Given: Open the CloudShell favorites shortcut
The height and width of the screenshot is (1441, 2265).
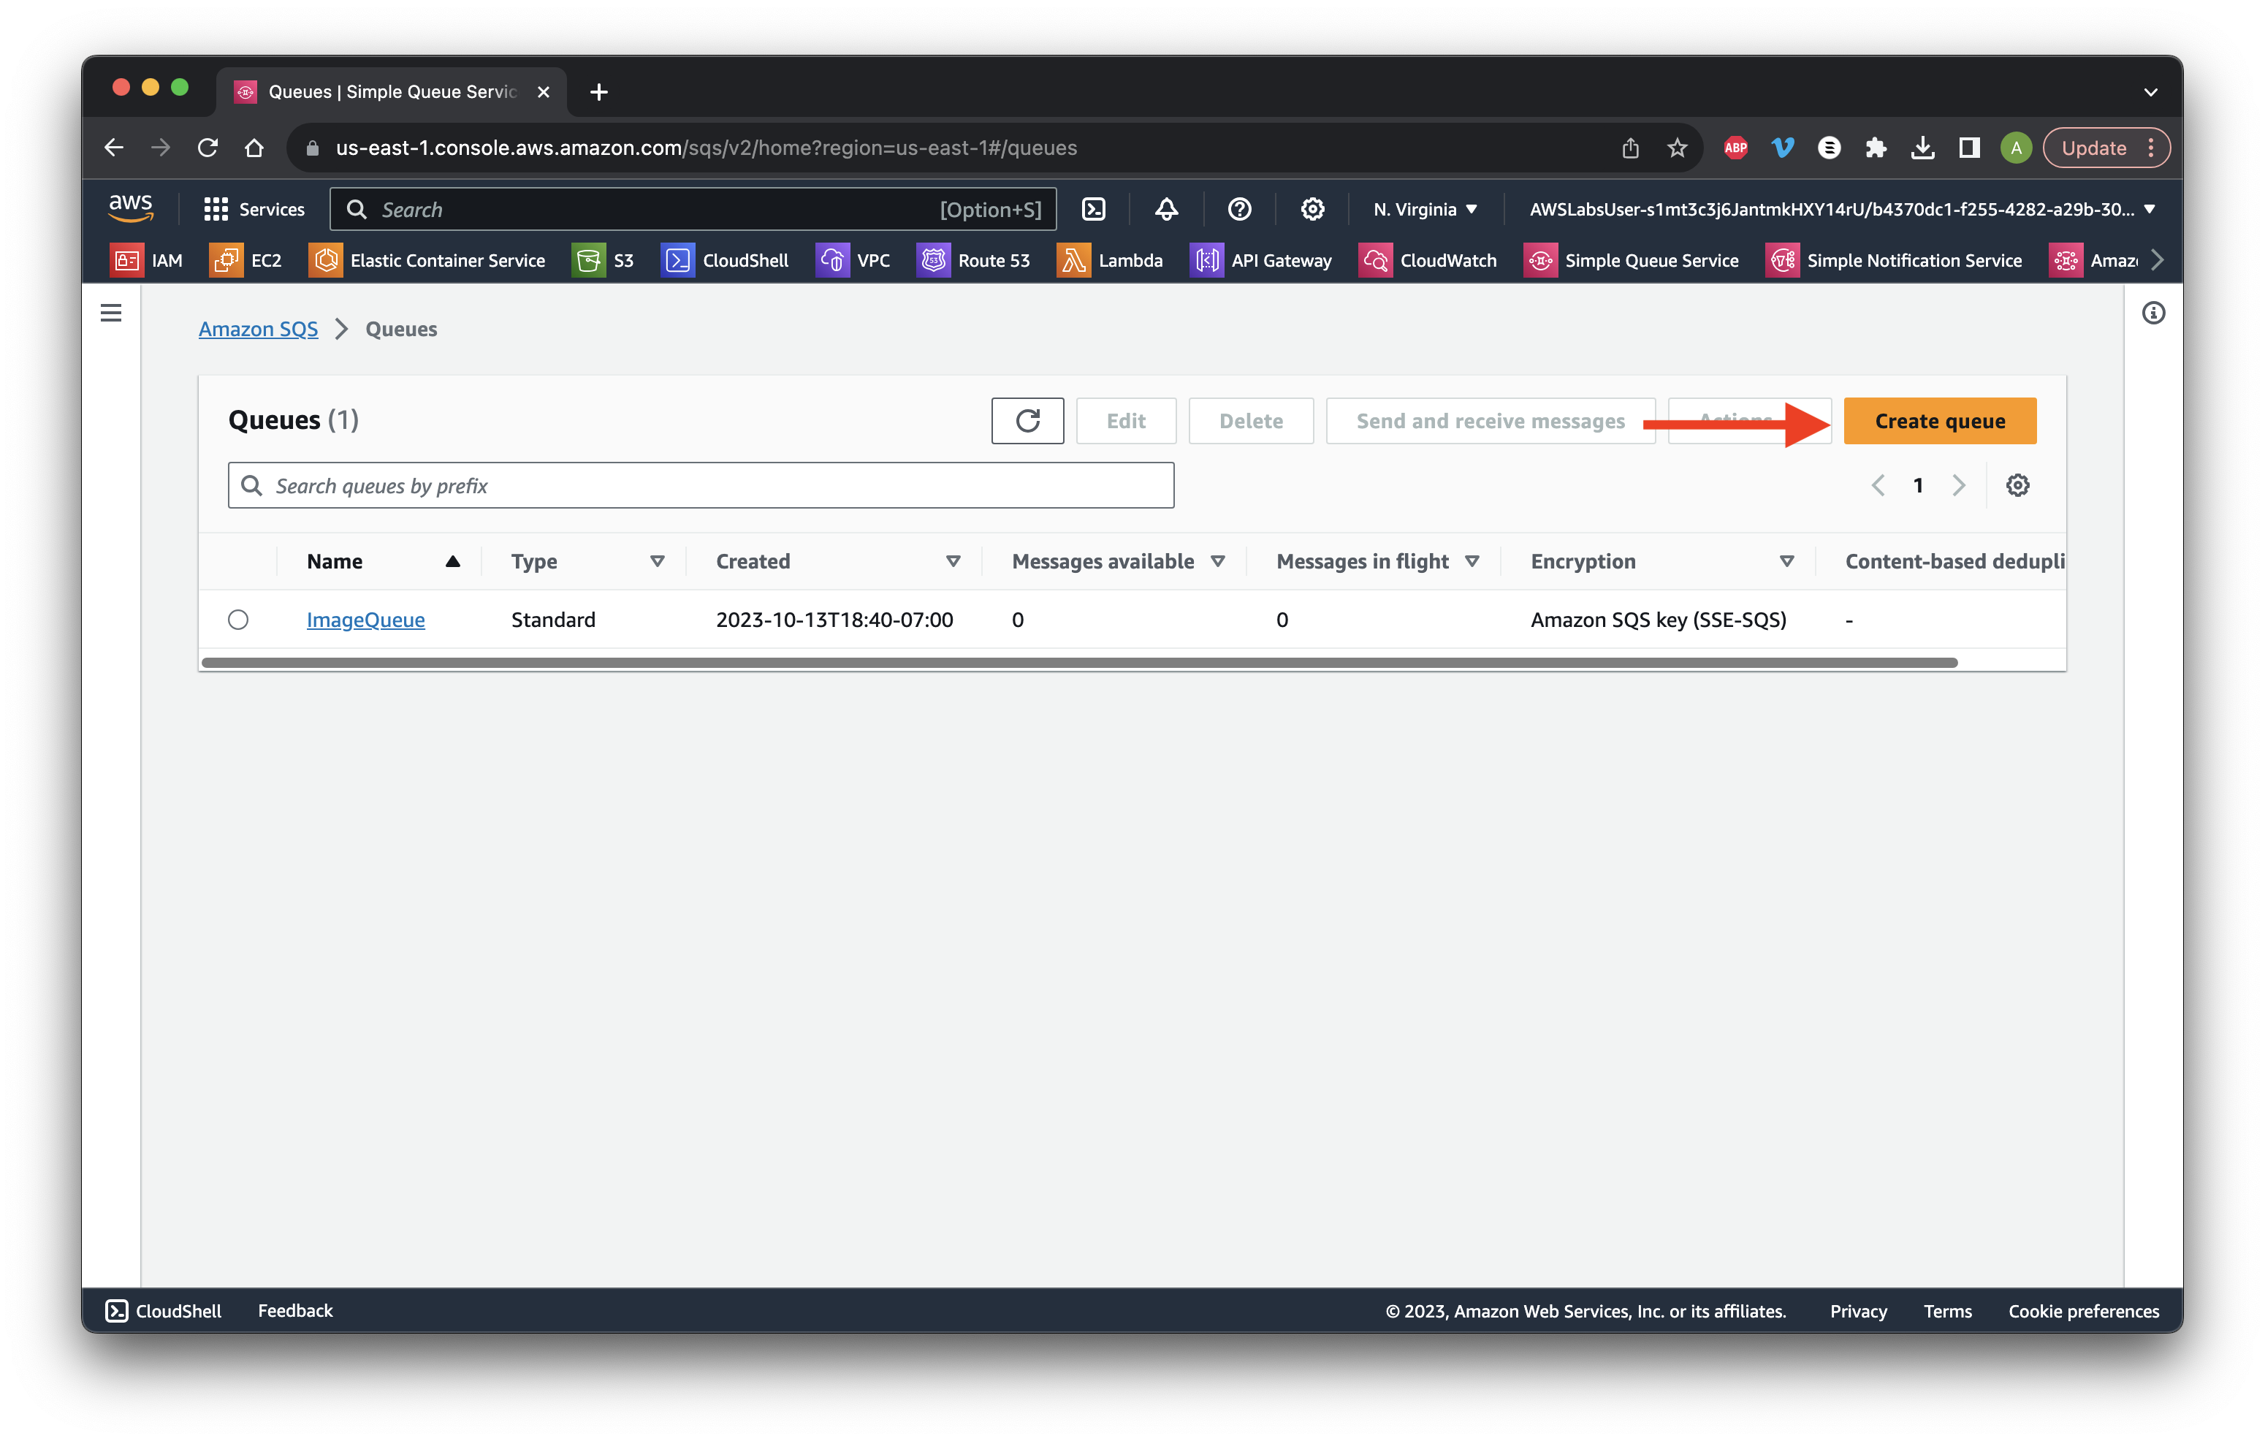Looking at the screenshot, I should [726, 261].
